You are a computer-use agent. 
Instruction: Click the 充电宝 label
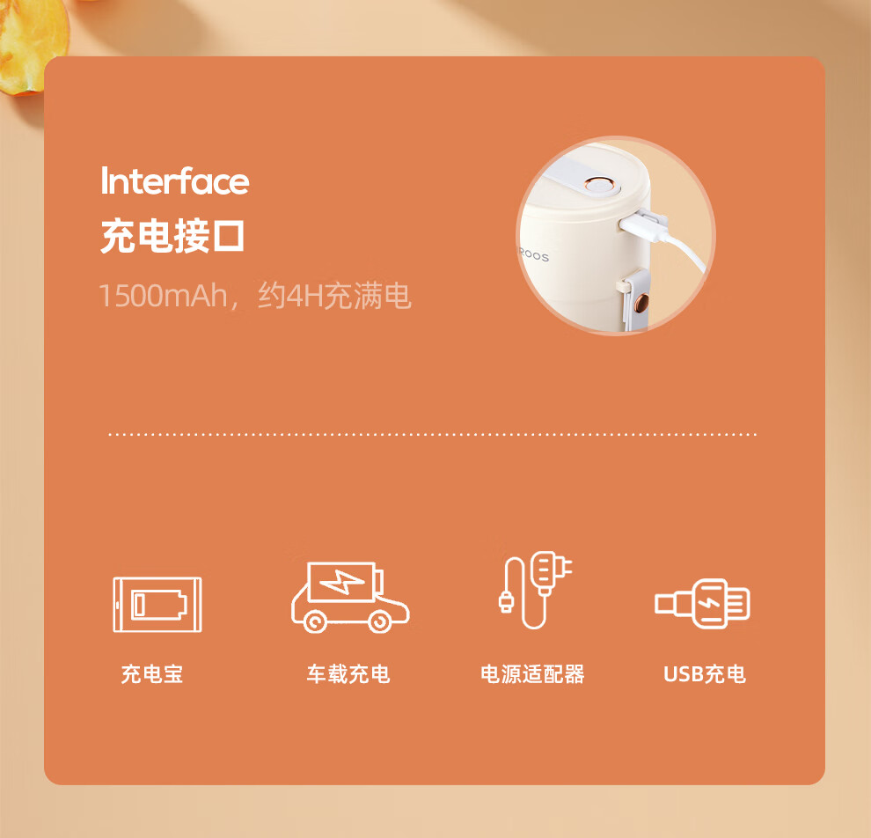[152, 674]
